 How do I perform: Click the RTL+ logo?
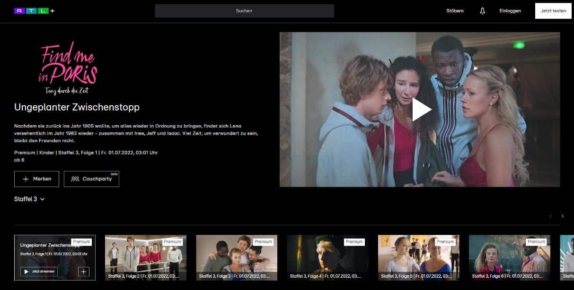pyautogui.click(x=35, y=11)
